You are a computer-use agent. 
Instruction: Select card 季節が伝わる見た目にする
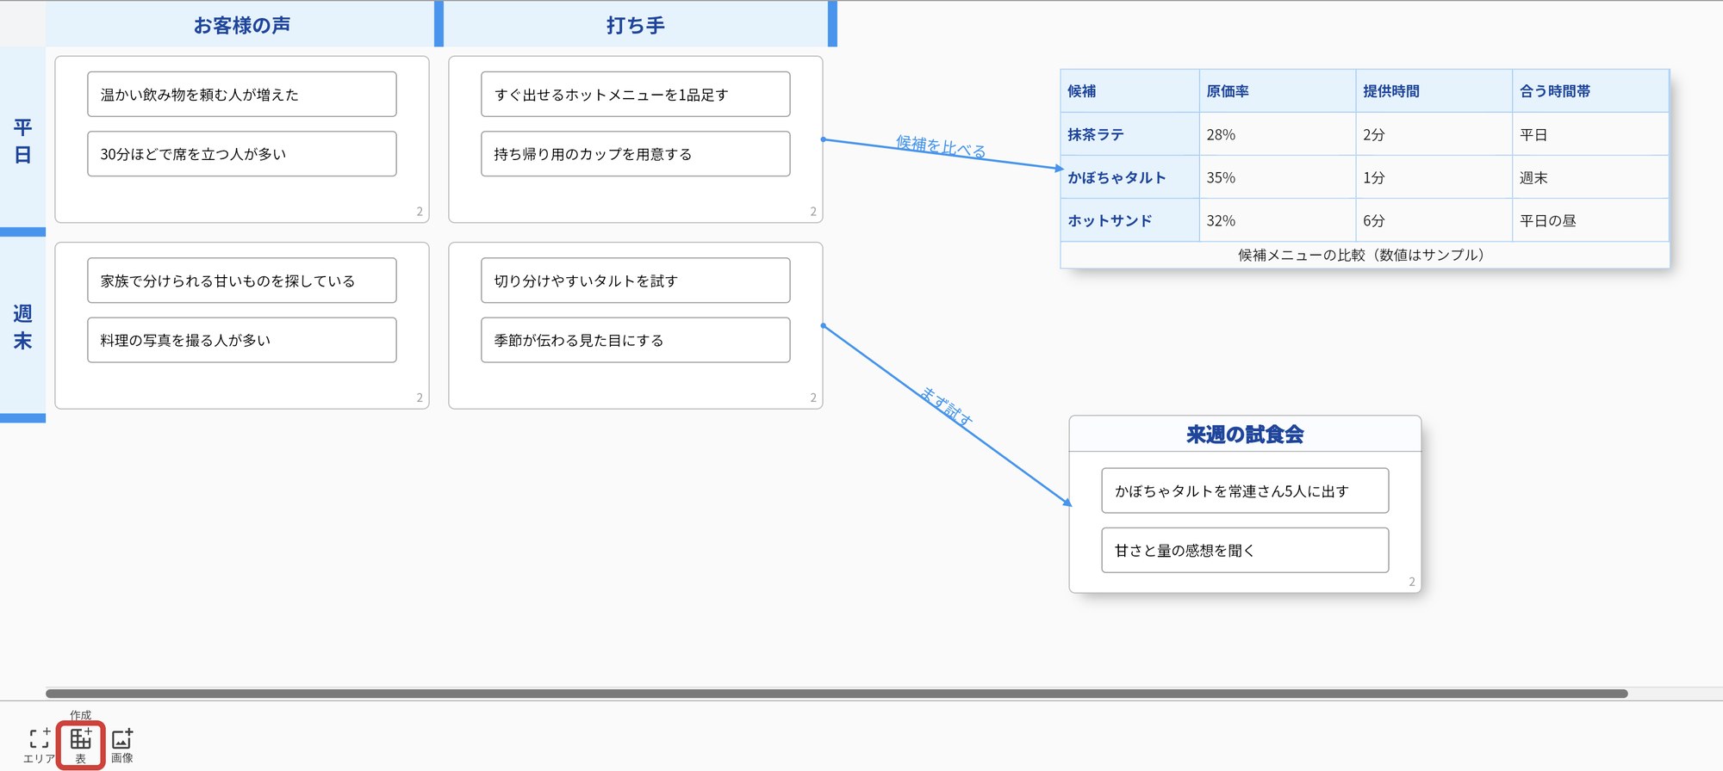[636, 340]
